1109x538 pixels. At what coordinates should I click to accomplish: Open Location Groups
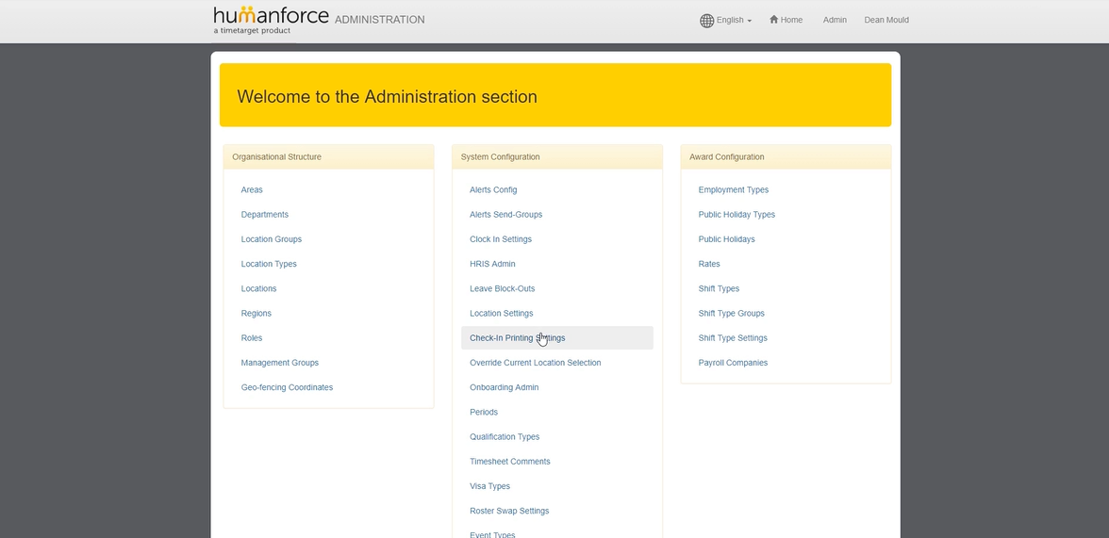(271, 239)
